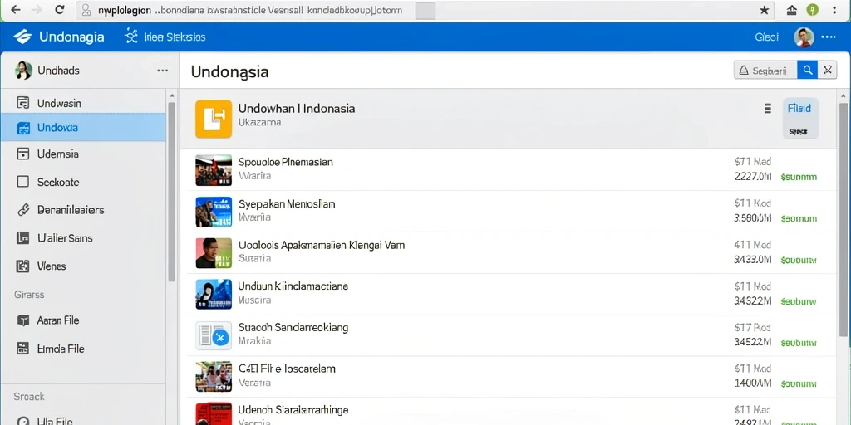The width and height of the screenshot is (851, 425).
Task: Click the Segbarii search input field
Action: coord(765,70)
